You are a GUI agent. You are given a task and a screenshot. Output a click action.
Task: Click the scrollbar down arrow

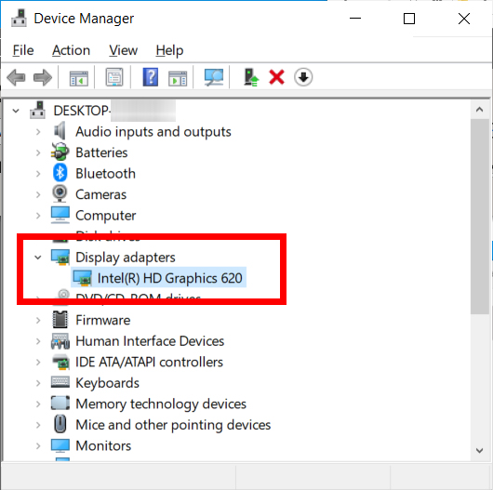point(479,451)
